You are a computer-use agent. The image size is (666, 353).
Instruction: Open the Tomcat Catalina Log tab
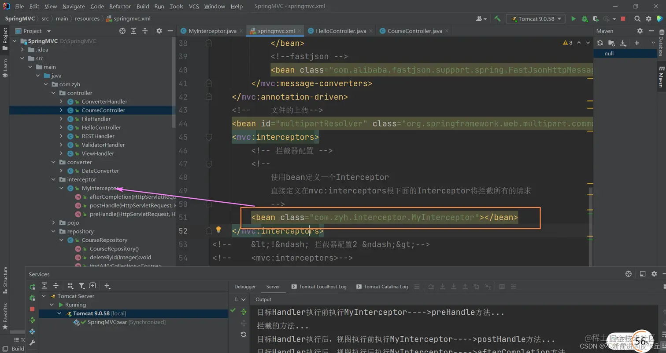coord(385,287)
